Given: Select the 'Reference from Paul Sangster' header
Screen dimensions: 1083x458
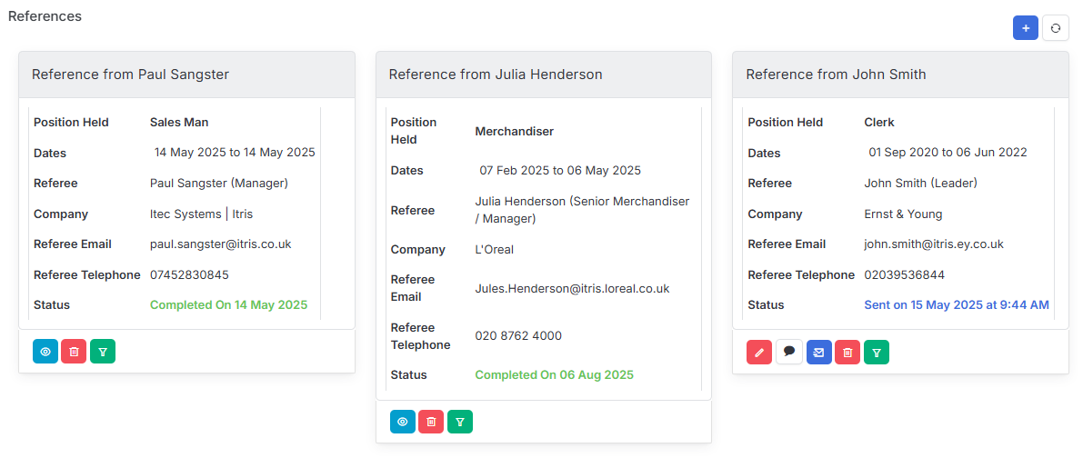Looking at the screenshot, I should pos(186,75).
